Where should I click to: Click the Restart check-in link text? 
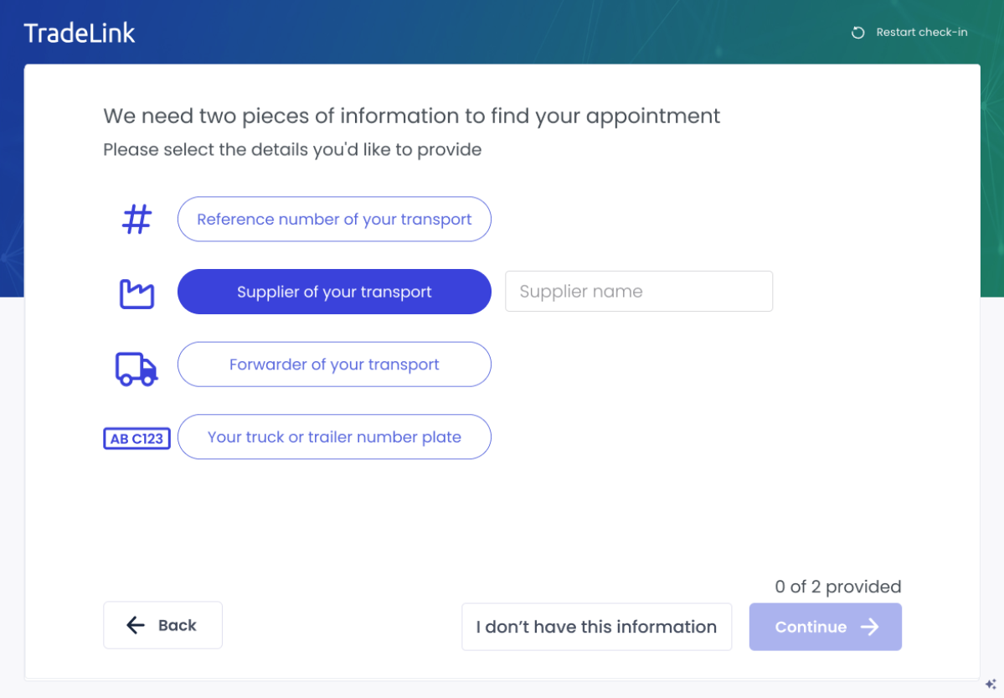point(921,33)
